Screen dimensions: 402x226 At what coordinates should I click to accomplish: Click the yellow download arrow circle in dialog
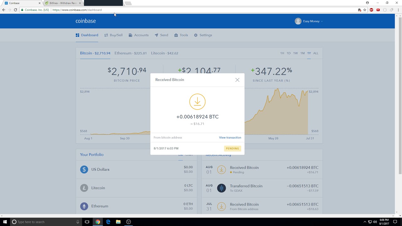(197, 102)
